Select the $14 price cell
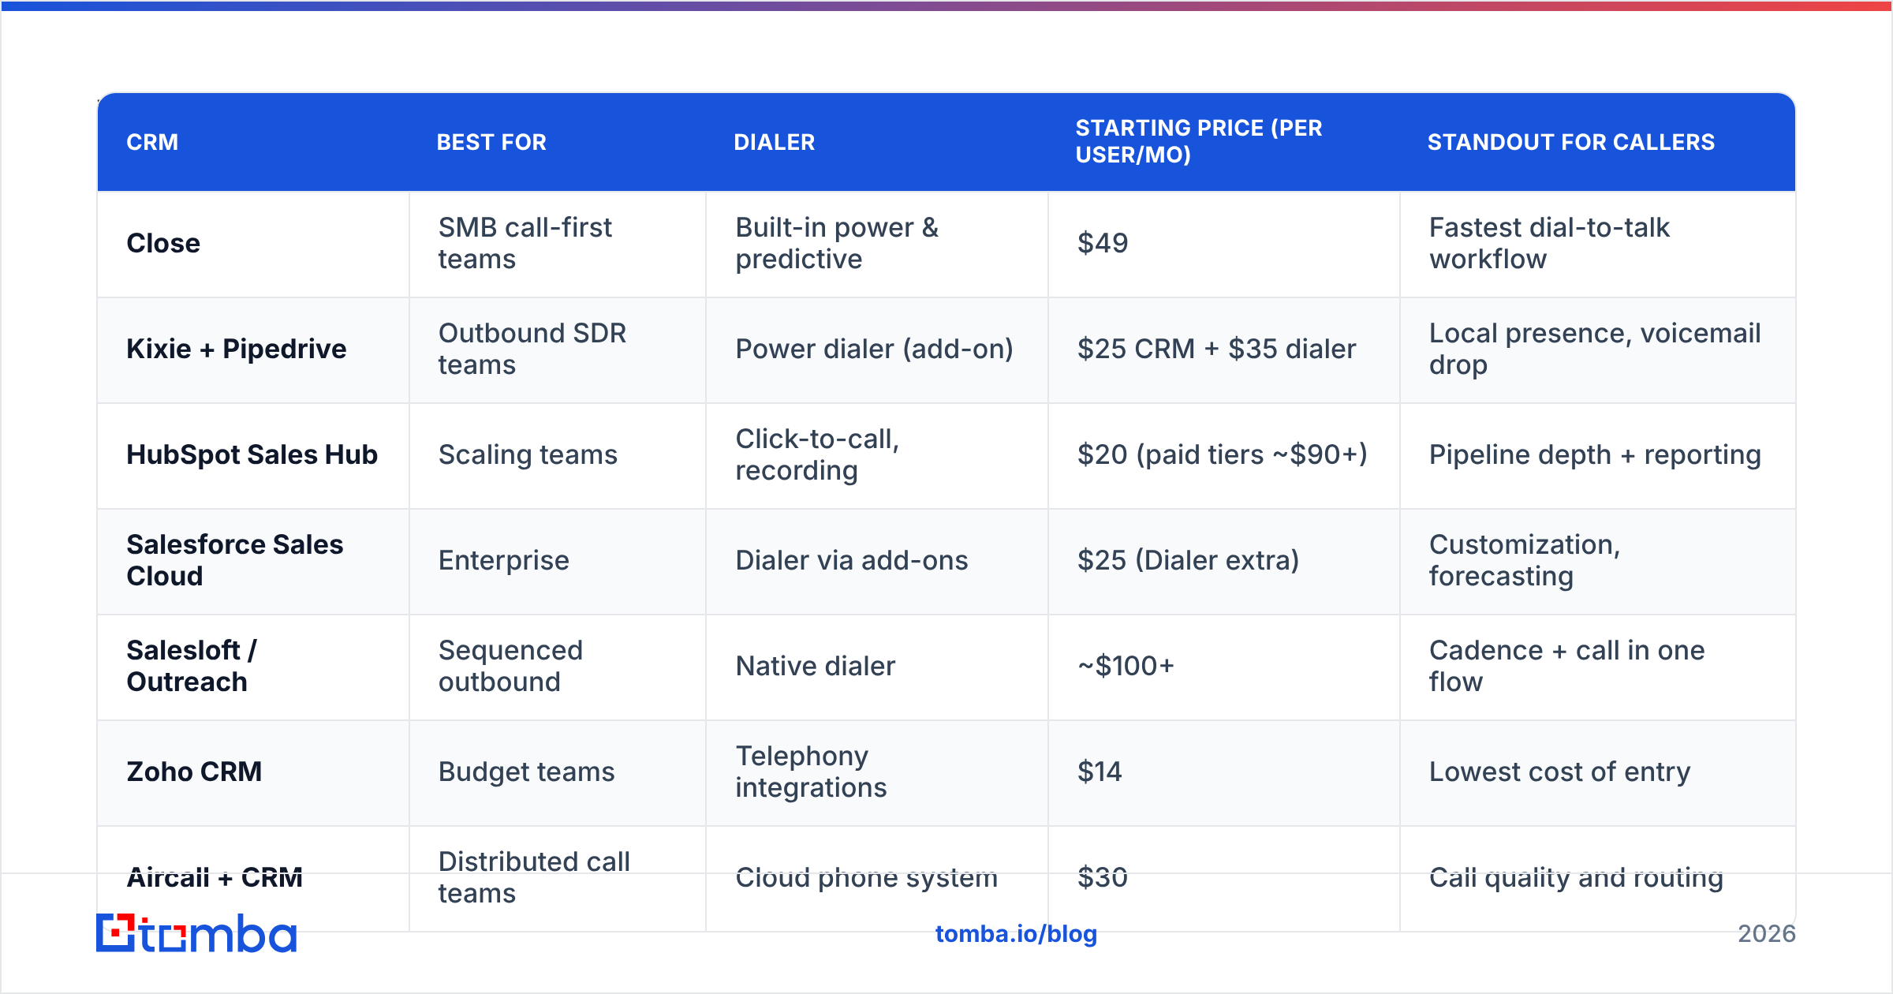The height and width of the screenshot is (994, 1893). [x=1224, y=772]
